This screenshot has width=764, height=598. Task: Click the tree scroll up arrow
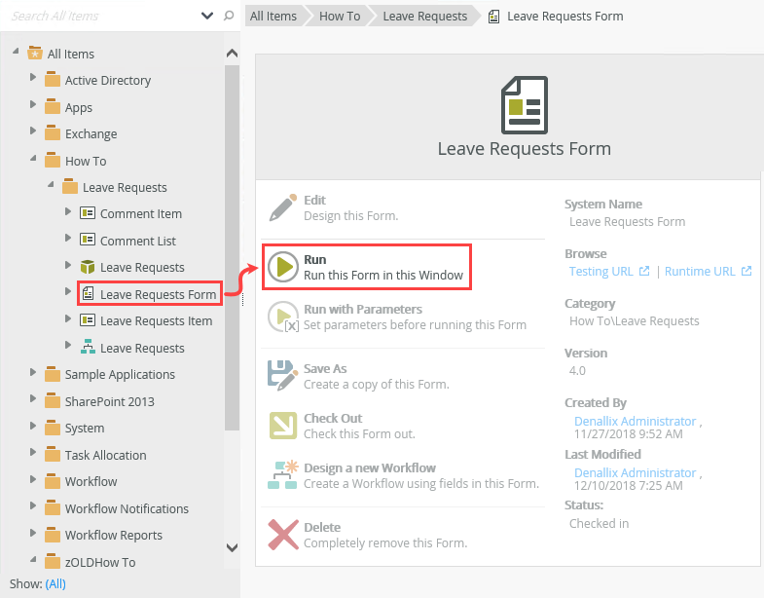click(232, 54)
